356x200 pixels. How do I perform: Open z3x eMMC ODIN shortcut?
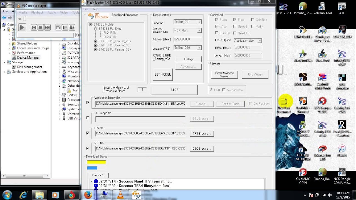coord(303,176)
